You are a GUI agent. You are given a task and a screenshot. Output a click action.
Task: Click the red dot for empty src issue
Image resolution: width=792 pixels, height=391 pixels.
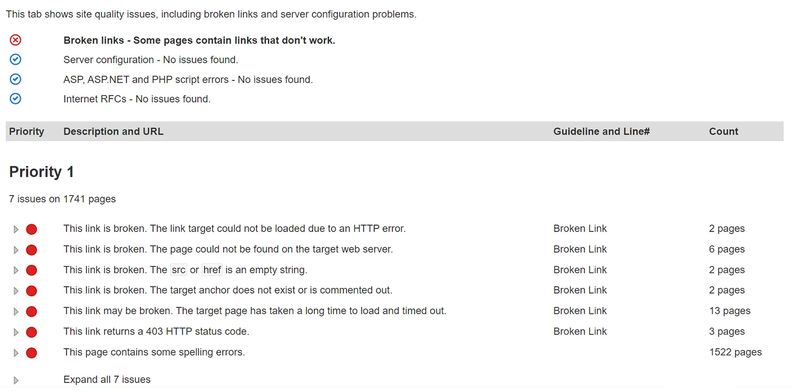pos(31,270)
